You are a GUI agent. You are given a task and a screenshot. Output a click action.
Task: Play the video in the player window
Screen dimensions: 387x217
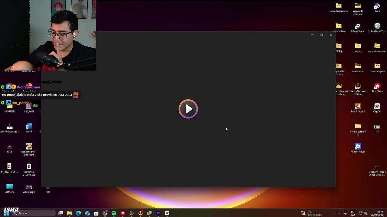point(188,109)
